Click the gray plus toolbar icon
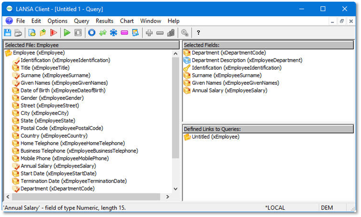The image size is (361, 217). tap(149, 33)
